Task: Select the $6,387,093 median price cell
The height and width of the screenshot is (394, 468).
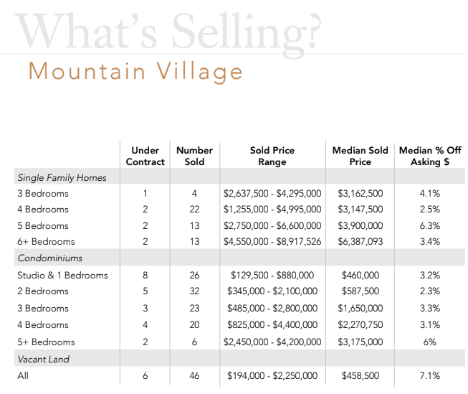Action: point(360,241)
